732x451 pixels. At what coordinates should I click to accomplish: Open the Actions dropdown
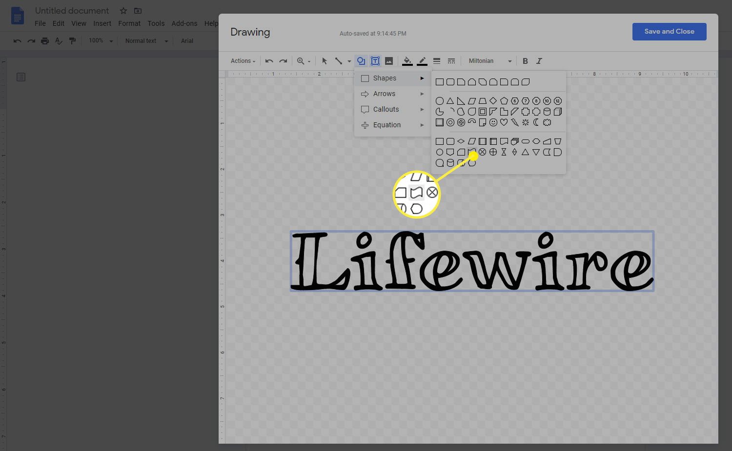click(x=243, y=61)
